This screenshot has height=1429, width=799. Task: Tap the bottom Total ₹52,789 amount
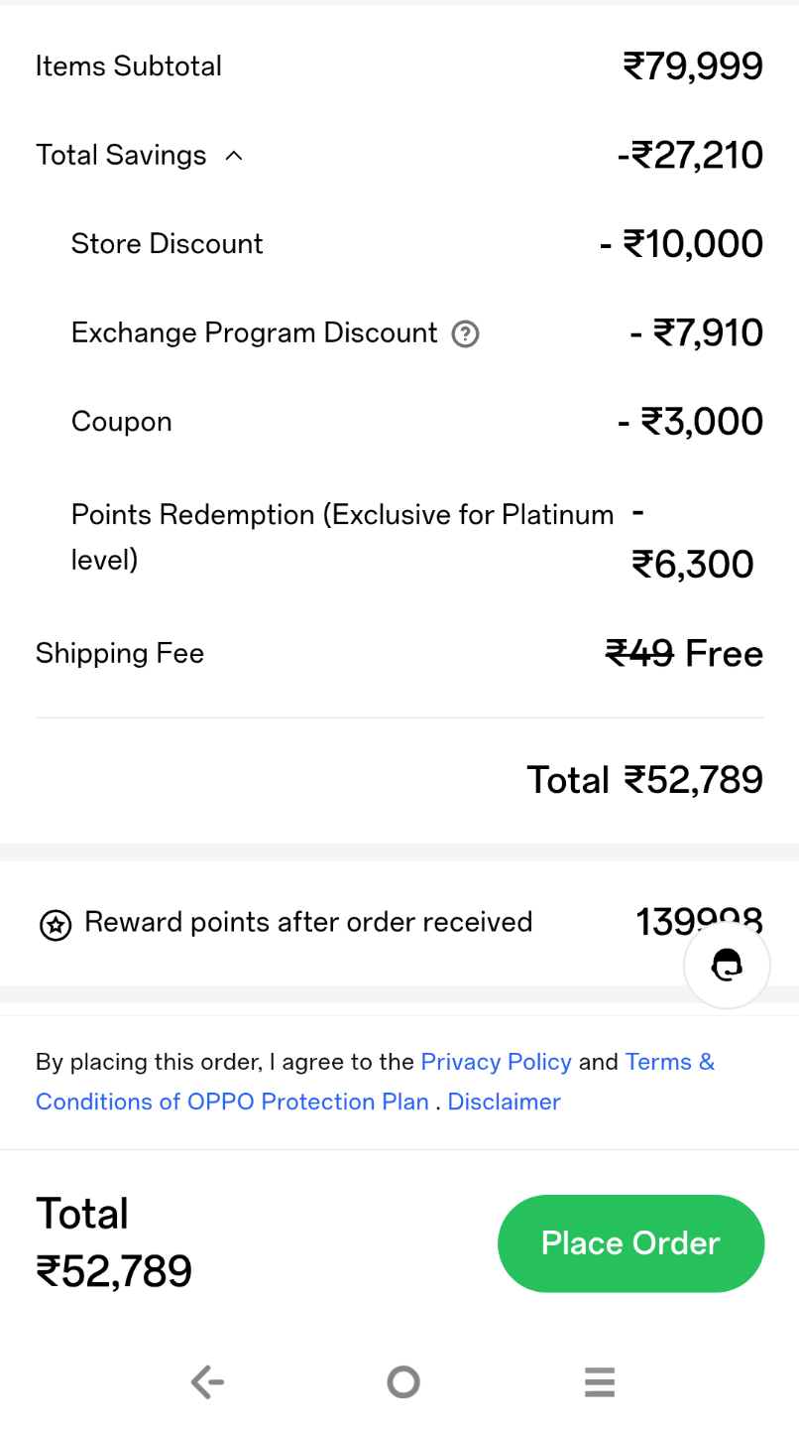[x=114, y=1271]
